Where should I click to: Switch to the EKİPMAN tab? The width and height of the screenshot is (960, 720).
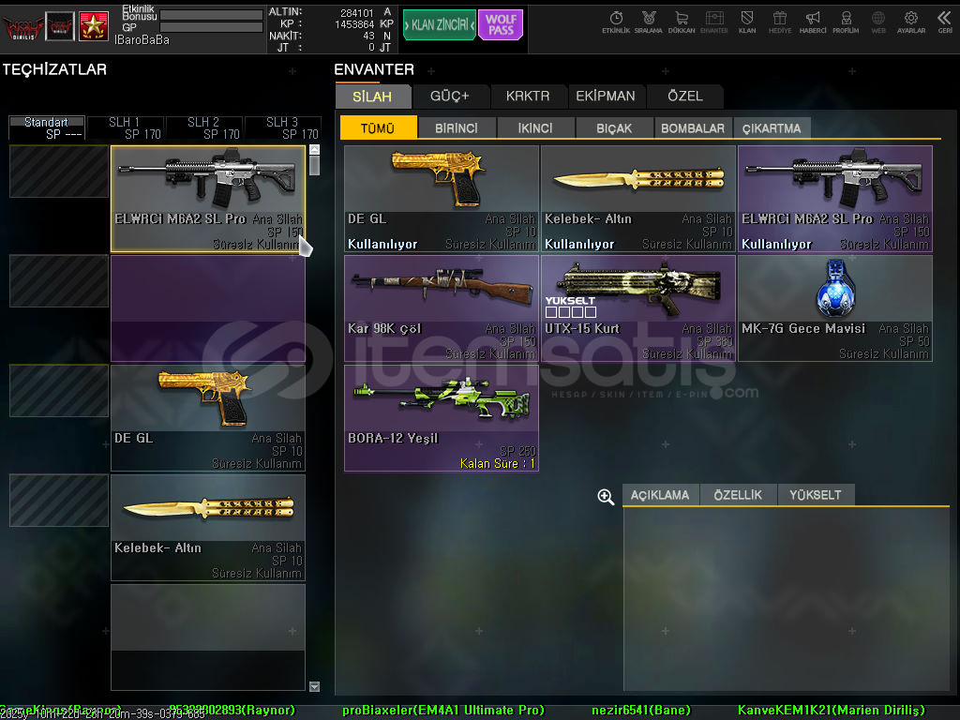tap(605, 96)
